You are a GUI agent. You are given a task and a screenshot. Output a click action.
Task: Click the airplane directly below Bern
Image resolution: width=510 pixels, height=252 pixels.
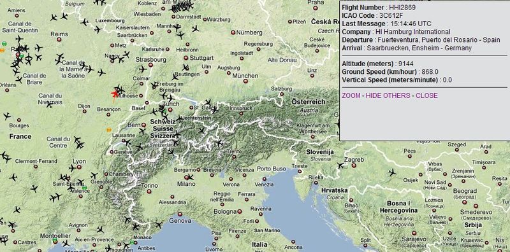[142, 131]
